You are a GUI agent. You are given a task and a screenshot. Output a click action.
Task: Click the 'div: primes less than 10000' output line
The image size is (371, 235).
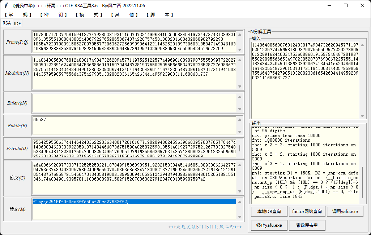pyautogui.click(x=286, y=136)
